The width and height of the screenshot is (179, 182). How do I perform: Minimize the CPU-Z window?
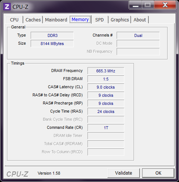click(135, 5)
